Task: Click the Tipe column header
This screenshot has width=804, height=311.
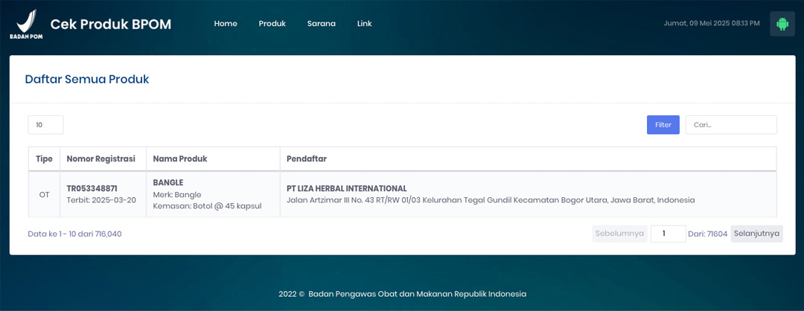Action: pyautogui.click(x=44, y=159)
